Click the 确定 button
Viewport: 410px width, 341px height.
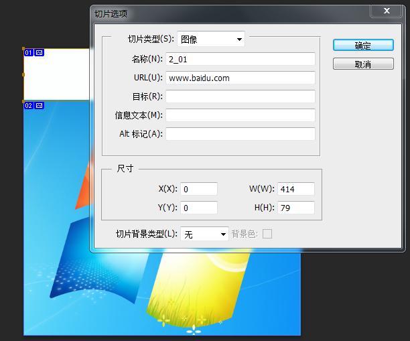(363, 46)
